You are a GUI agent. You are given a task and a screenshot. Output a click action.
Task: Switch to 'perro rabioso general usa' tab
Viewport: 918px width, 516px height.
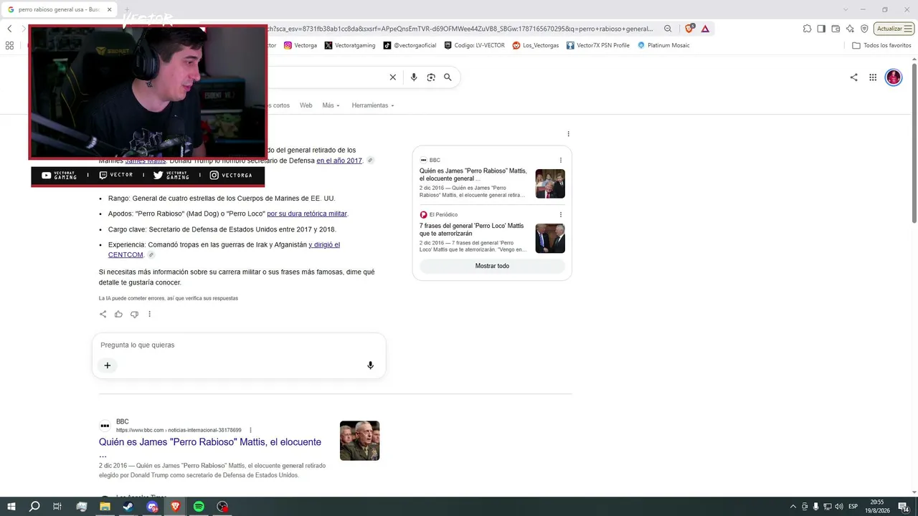coord(60,9)
